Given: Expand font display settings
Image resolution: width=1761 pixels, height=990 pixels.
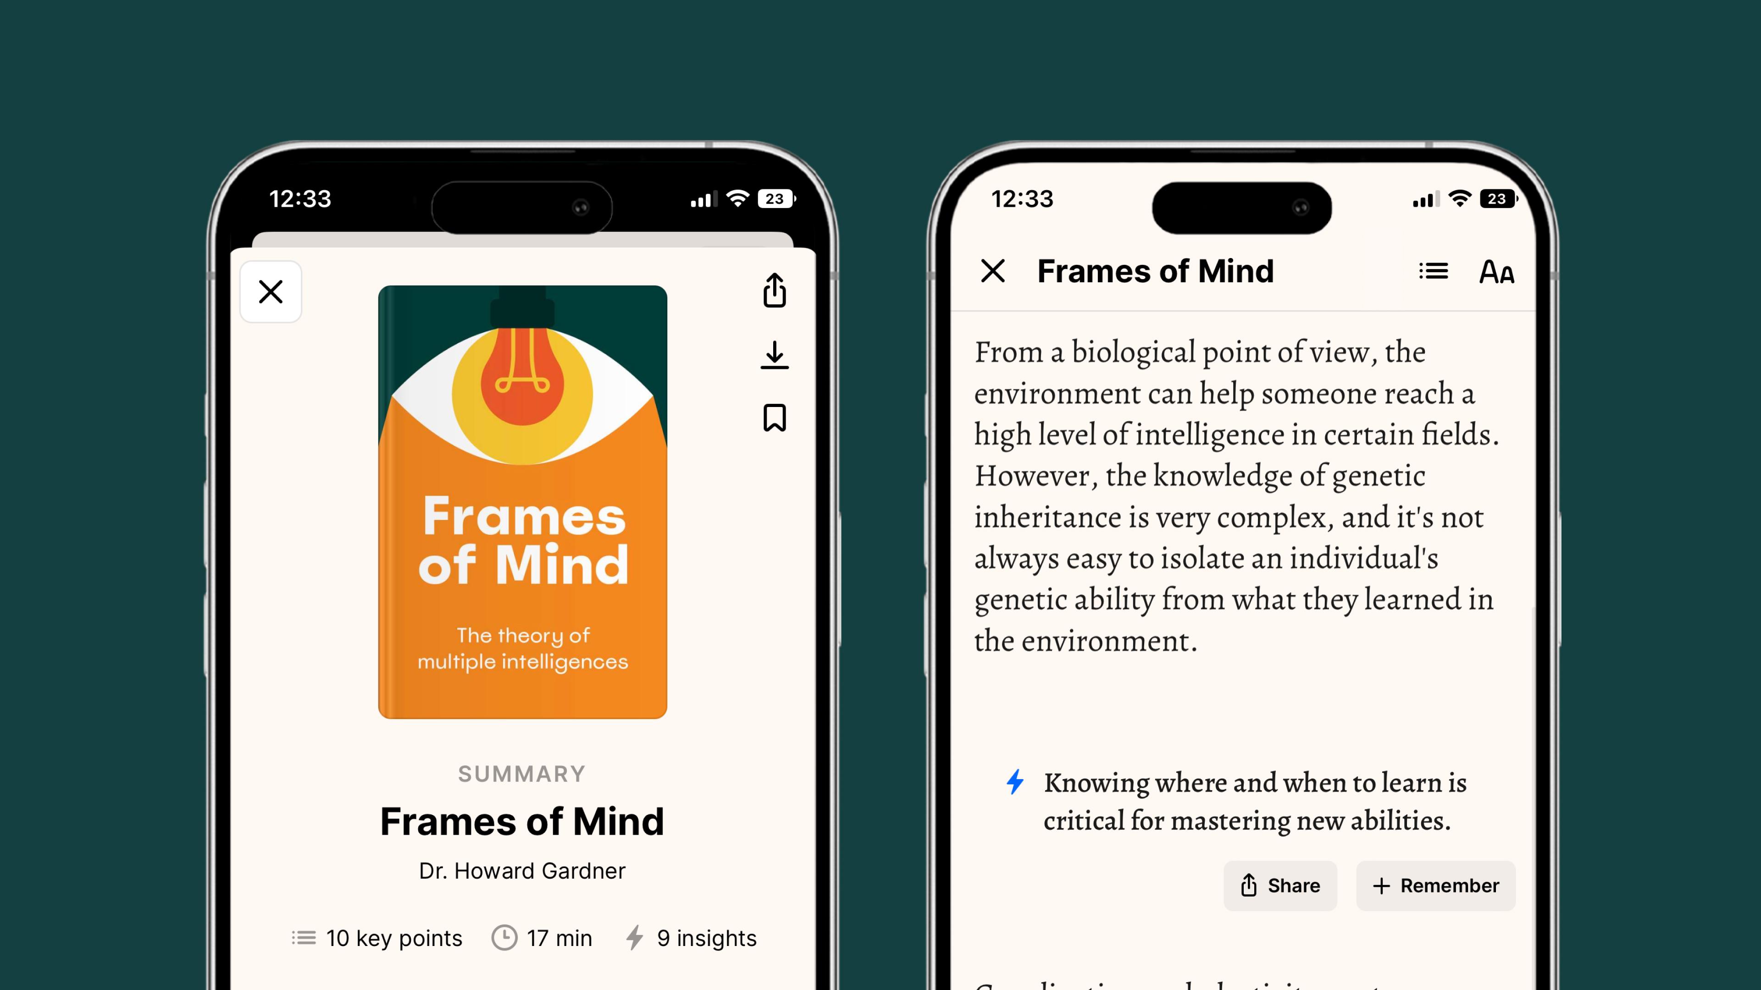Looking at the screenshot, I should tap(1497, 271).
